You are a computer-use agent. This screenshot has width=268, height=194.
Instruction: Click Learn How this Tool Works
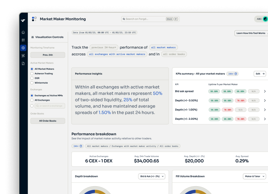(x=251, y=33)
